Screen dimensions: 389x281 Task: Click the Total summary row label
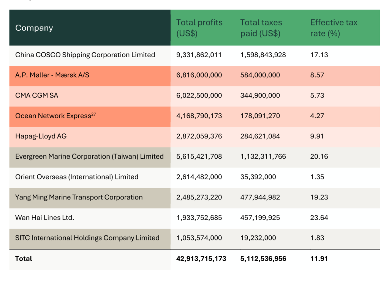tap(24, 259)
